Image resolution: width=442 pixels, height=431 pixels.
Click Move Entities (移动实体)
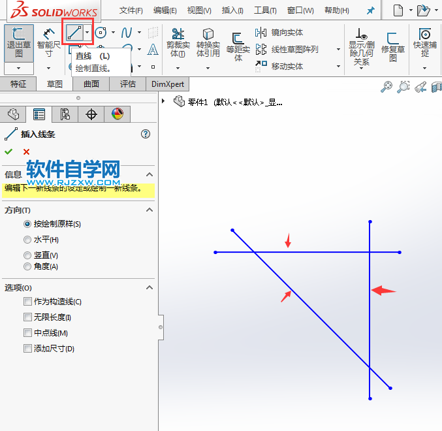tap(279, 67)
